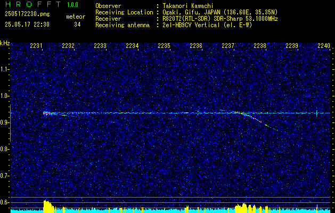Click the 2235 time axis marker
The width and height of the screenshot is (335, 213).
[x=164, y=45]
